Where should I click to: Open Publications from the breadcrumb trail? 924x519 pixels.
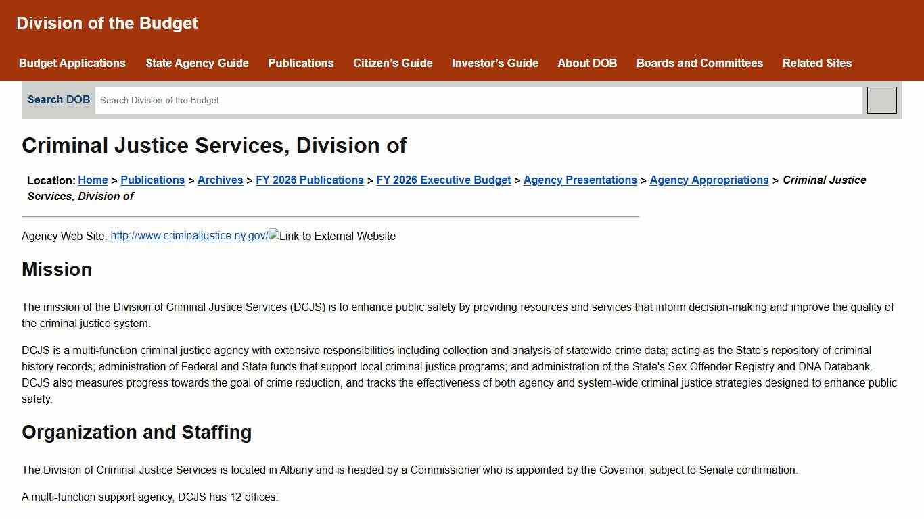pyautogui.click(x=153, y=180)
